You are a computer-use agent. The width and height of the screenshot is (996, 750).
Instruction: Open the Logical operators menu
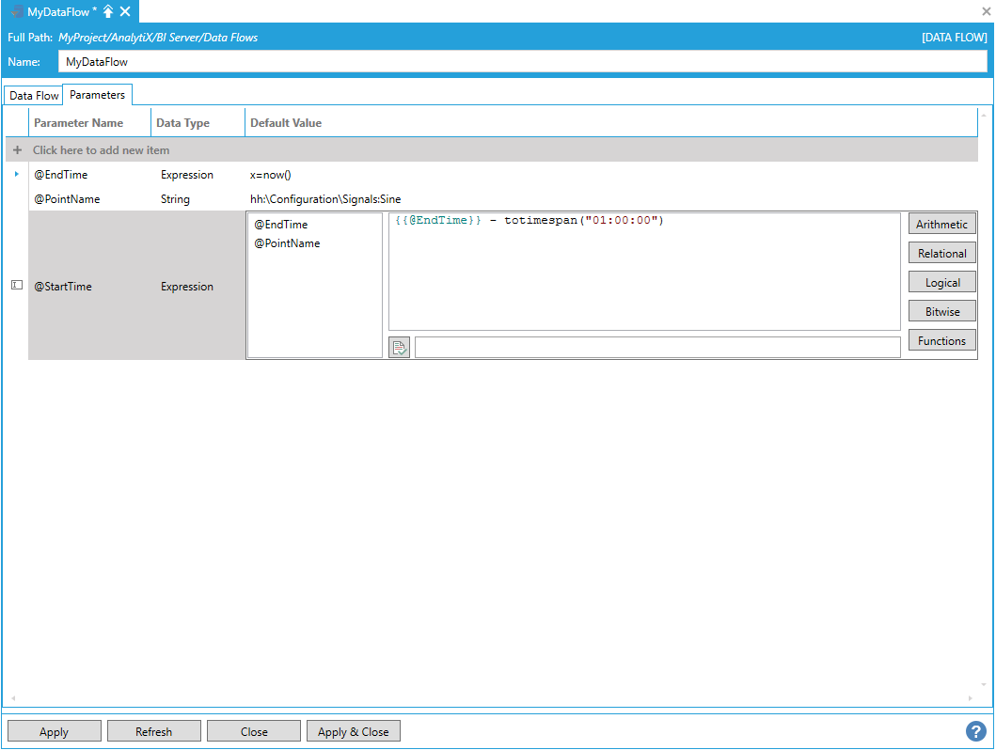[941, 283]
